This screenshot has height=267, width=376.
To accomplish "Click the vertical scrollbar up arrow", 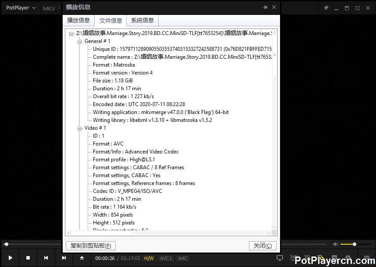I will click(275, 32).
